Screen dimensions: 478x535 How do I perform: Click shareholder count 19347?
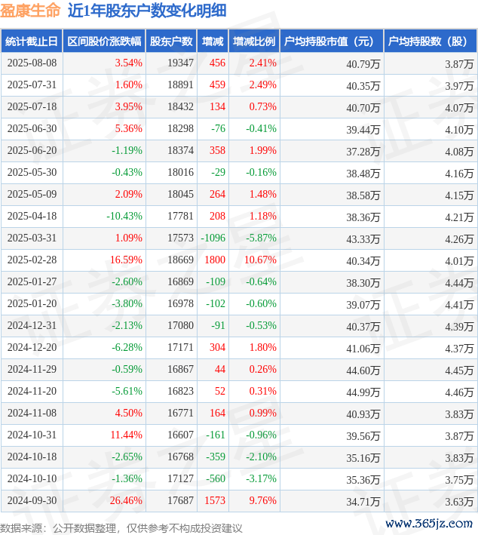coord(180,63)
